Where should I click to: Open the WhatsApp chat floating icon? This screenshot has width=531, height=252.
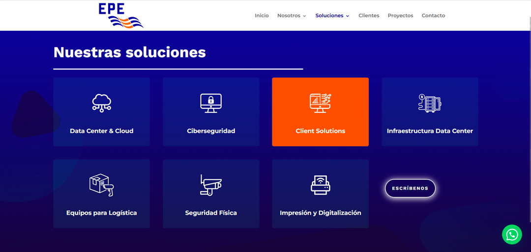click(x=512, y=234)
